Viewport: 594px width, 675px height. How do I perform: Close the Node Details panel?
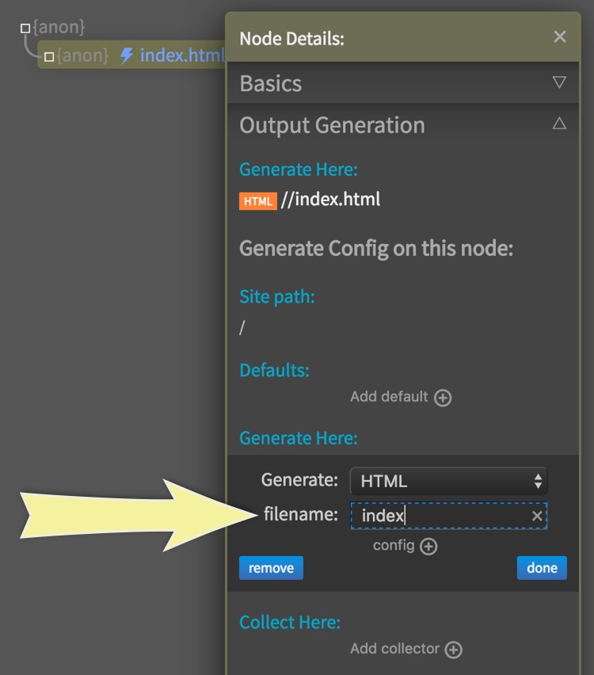pyautogui.click(x=560, y=36)
